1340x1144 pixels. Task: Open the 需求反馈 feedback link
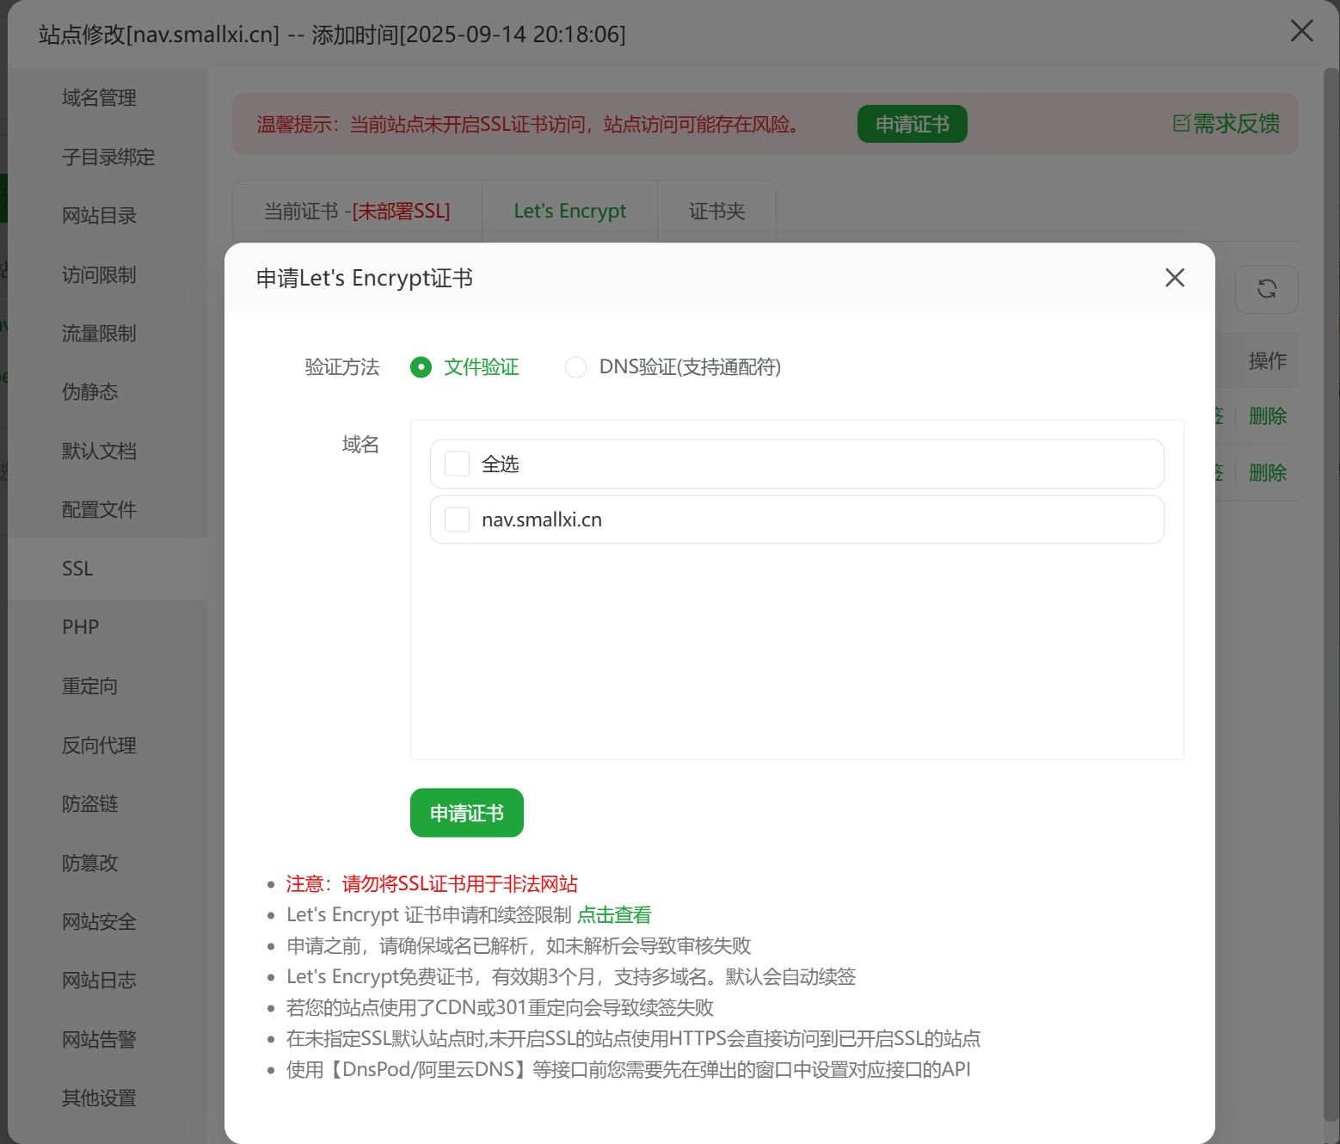pos(1226,124)
